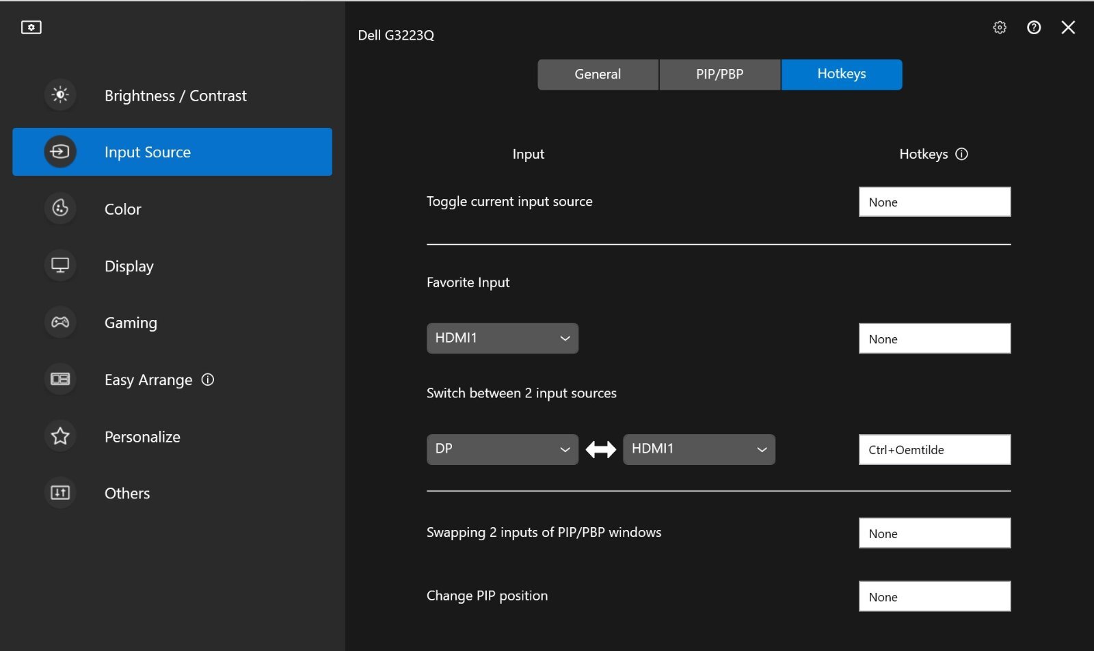This screenshot has width=1094, height=651.
Task: Open the Personalize section
Action: 172,436
